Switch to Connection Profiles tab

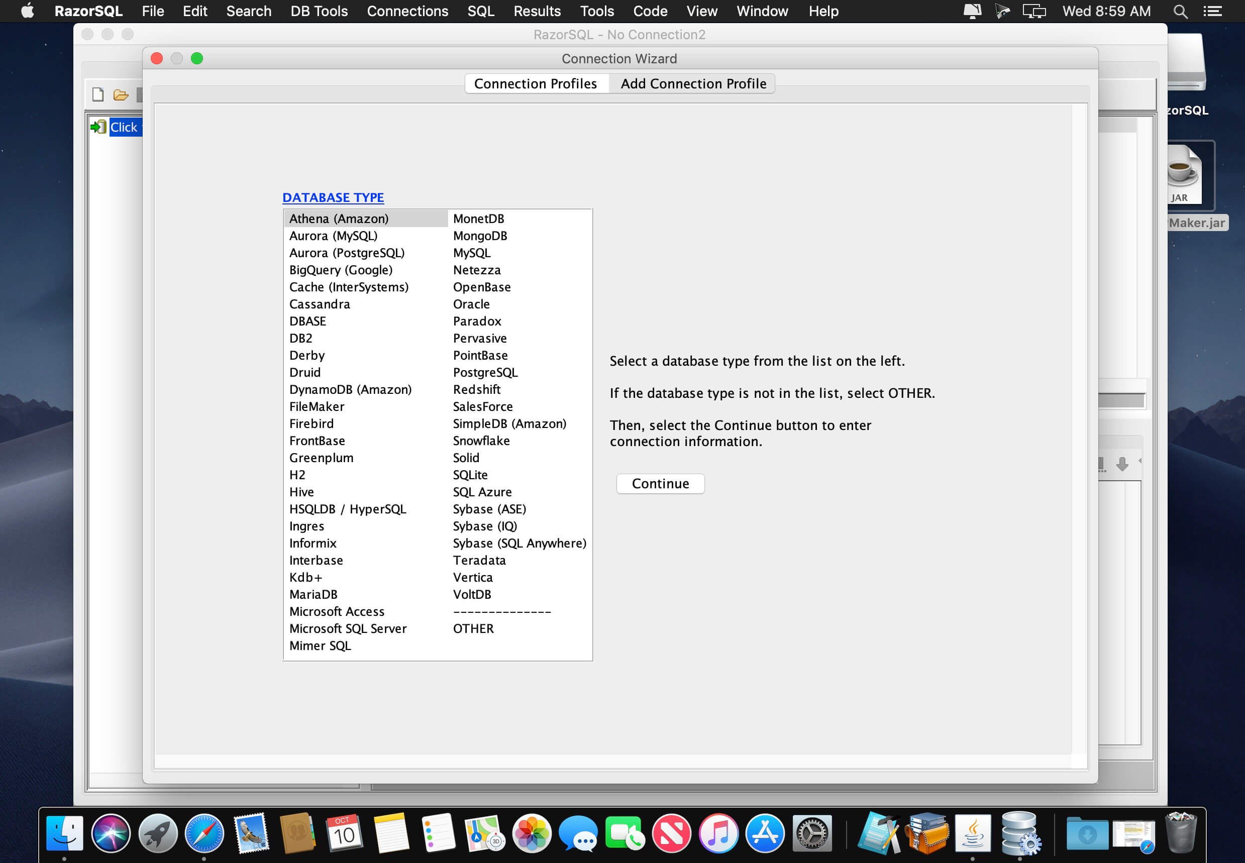[536, 84]
